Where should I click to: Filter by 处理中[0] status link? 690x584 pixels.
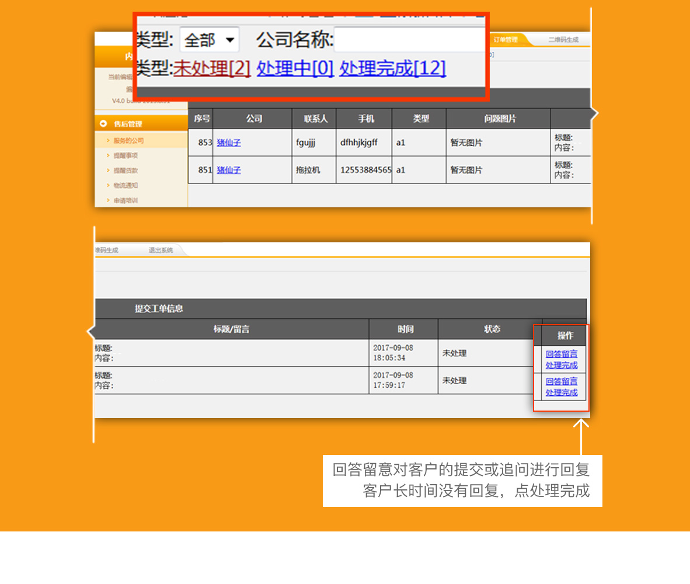pyautogui.click(x=295, y=68)
